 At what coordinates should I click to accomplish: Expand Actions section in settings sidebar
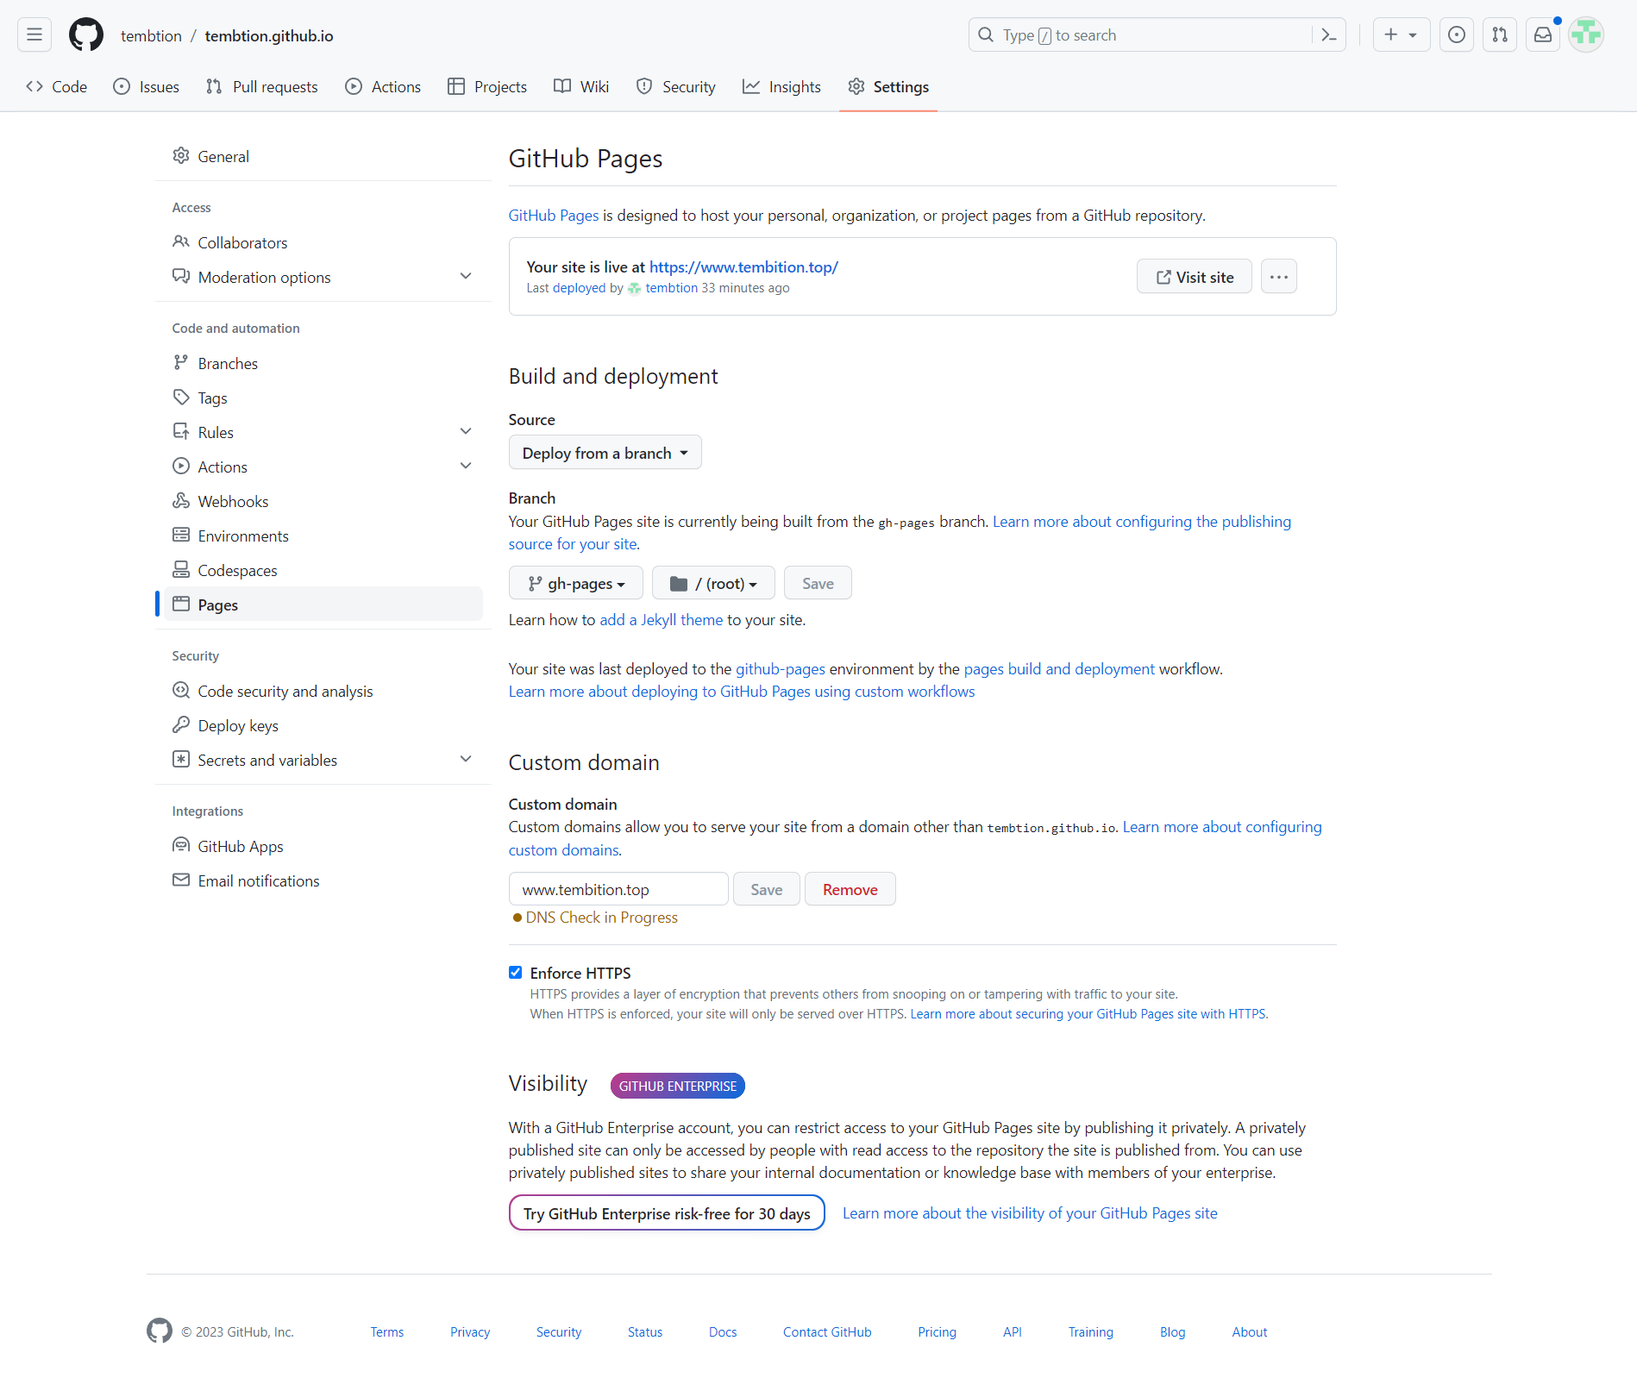pyautogui.click(x=466, y=467)
